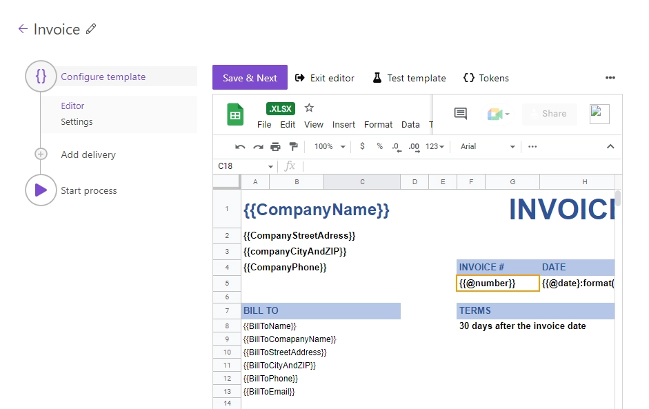
Task: Click Test template
Action: click(x=410, y=78)
